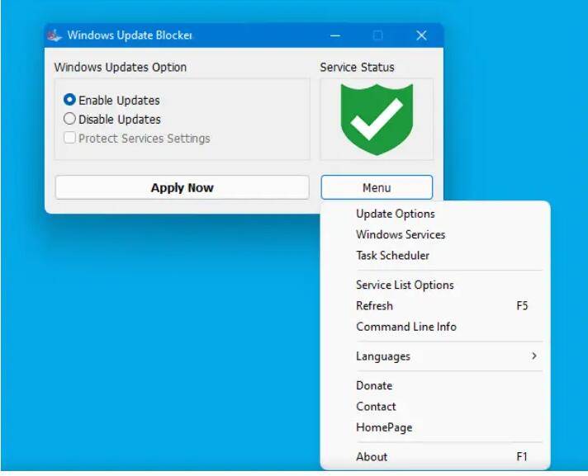Launch Task Scheduler from the menu
588x476 pixels.
[392, 256]
